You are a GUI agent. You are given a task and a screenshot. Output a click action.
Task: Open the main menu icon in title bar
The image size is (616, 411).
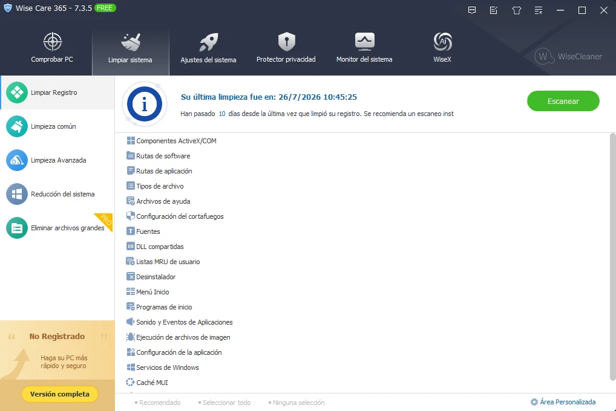click(x=539, y=10)
